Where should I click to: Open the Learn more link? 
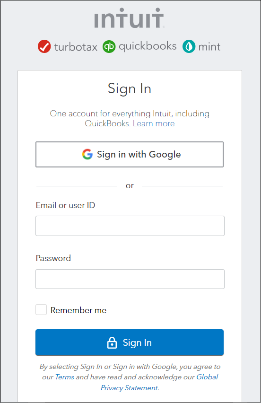(x=154, y=123)
